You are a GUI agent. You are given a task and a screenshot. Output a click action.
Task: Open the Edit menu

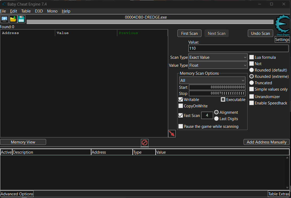click(14, 11)
